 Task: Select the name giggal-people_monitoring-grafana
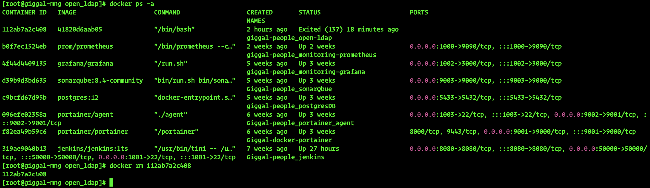[x=306, y=72]
